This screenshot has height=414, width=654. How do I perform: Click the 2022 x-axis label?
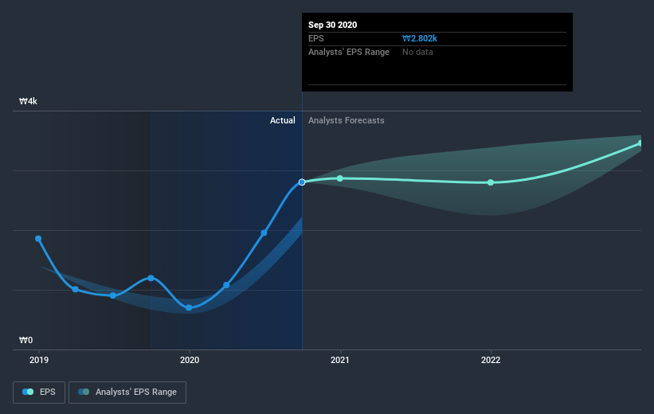pyautogui.click(x=491, y=360)
